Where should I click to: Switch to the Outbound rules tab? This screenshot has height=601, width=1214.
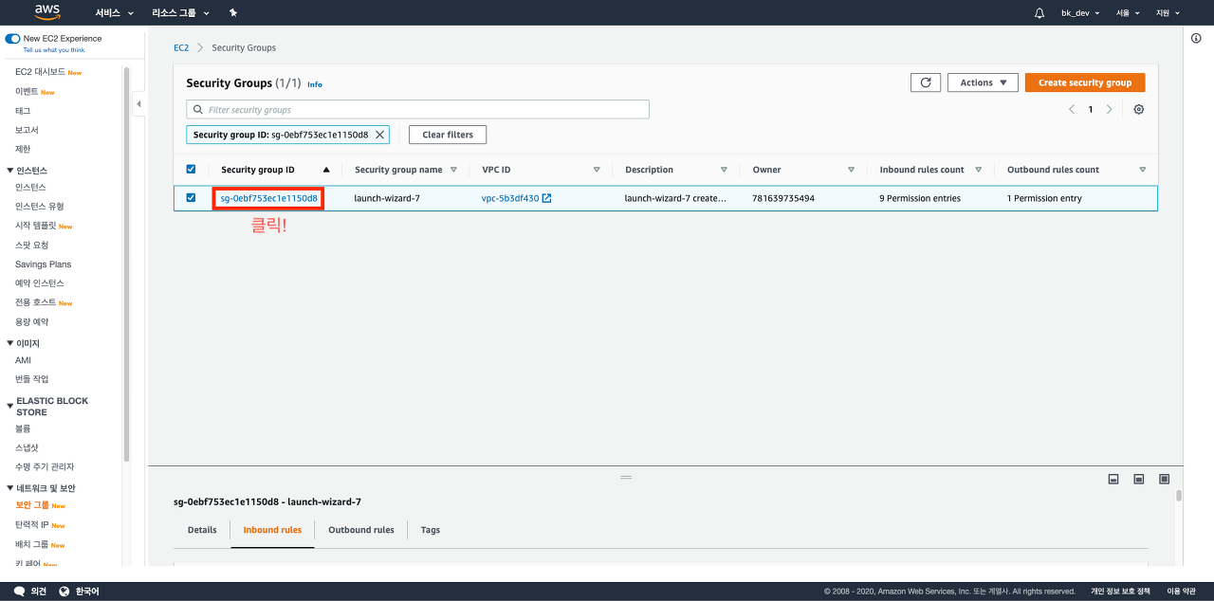tap(361, 530)
